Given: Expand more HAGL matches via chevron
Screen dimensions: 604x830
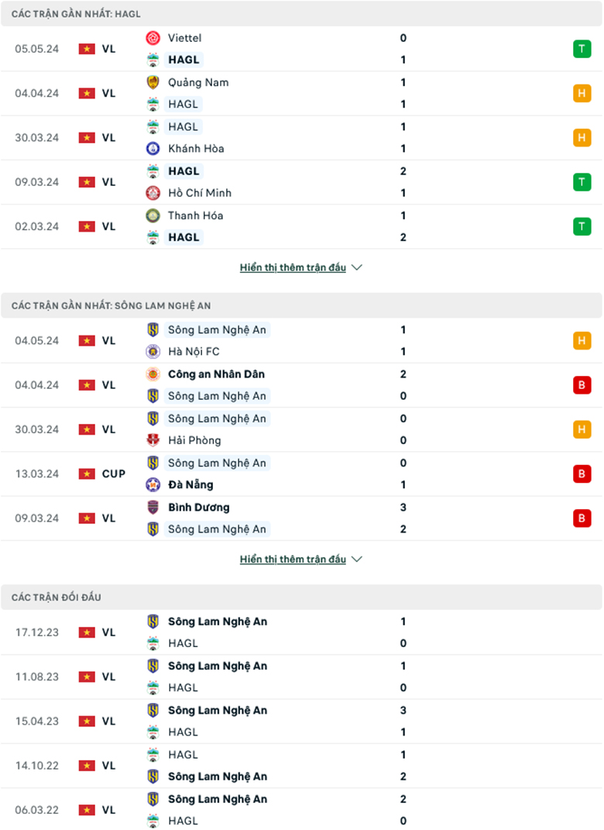Looking at the screenshot, I should 357,267.
